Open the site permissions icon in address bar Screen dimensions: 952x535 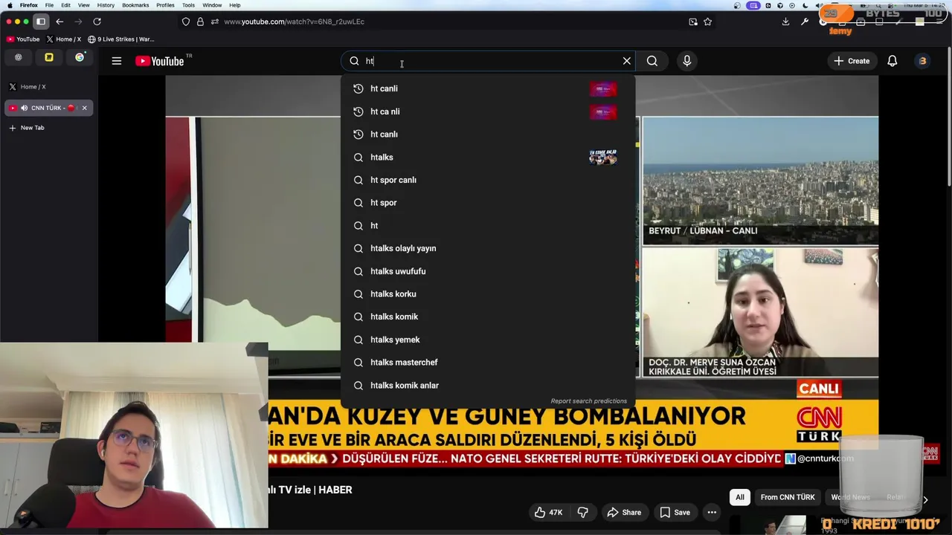click(214, 22)
